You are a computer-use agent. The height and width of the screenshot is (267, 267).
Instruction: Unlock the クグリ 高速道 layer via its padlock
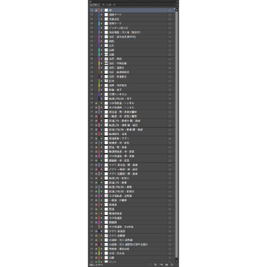point(96,231)
